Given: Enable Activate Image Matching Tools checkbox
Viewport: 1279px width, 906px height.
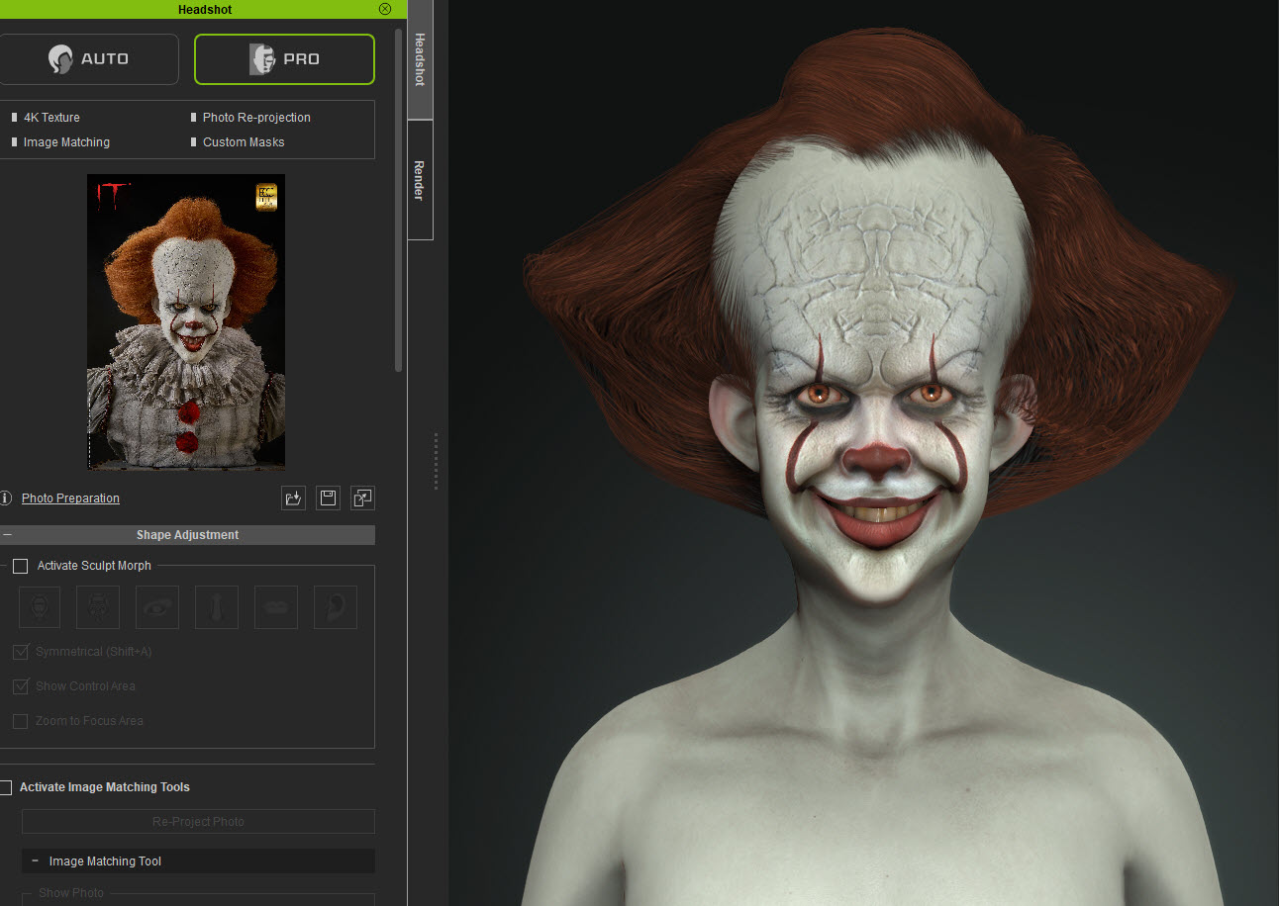Looking at the screenshot, I should coord(6,787).
